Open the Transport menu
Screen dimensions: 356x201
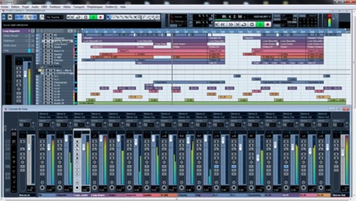[79, 7]
